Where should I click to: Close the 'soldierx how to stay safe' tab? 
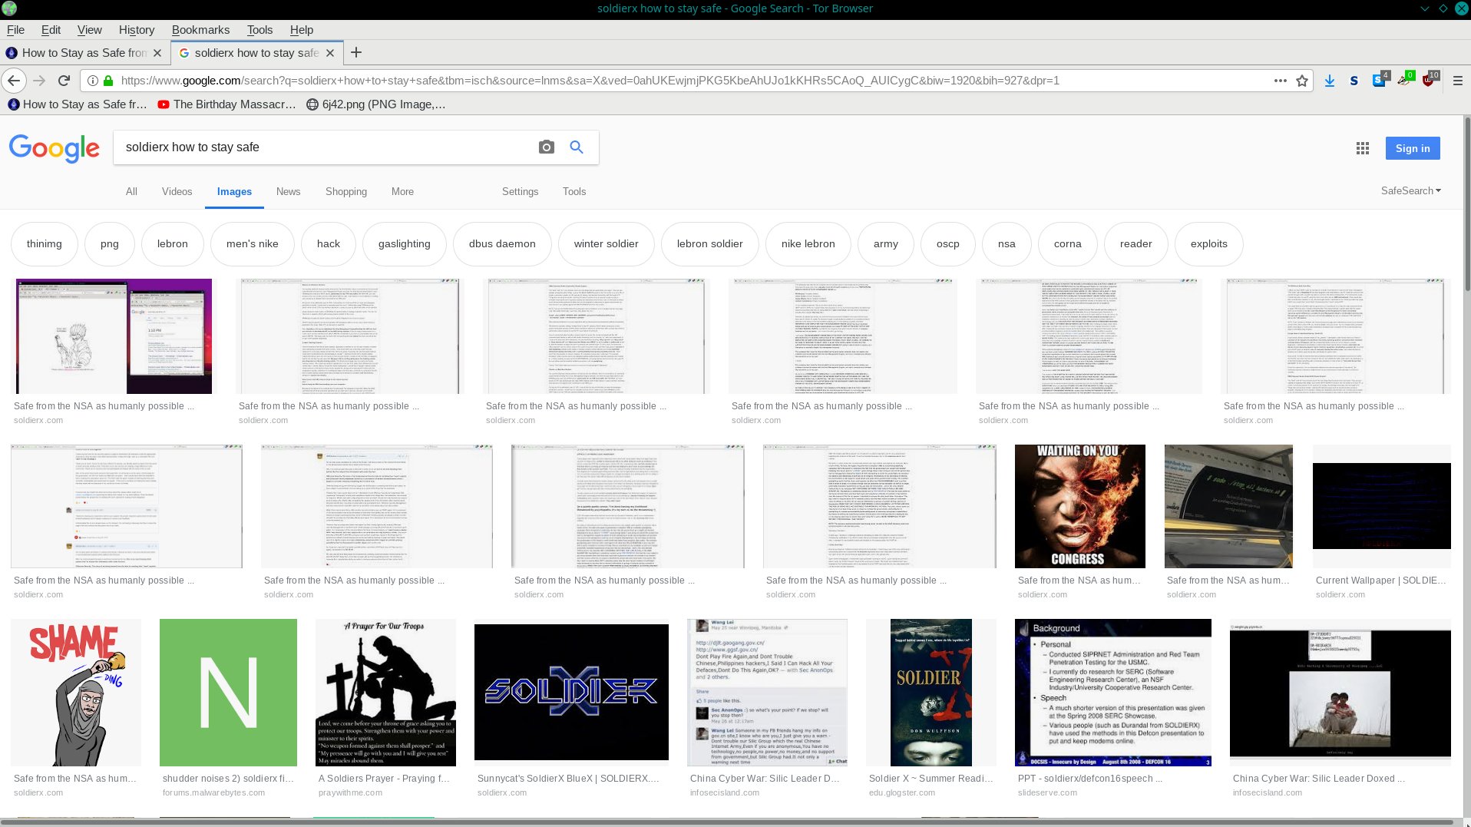tap(330, 53)
